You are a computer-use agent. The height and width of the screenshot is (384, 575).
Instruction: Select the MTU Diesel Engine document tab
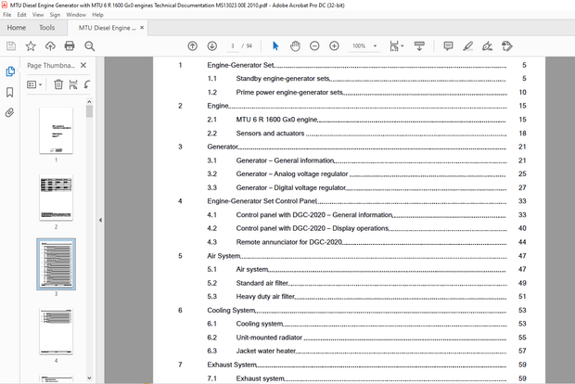click(x=107, y=28)
